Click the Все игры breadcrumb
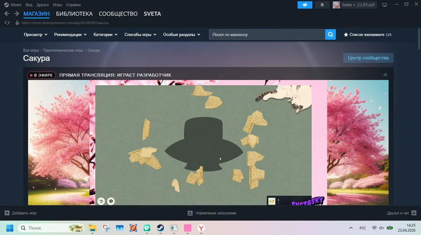Image resolution: width=421 pixels, height=235 pixels. coord(31,50)
